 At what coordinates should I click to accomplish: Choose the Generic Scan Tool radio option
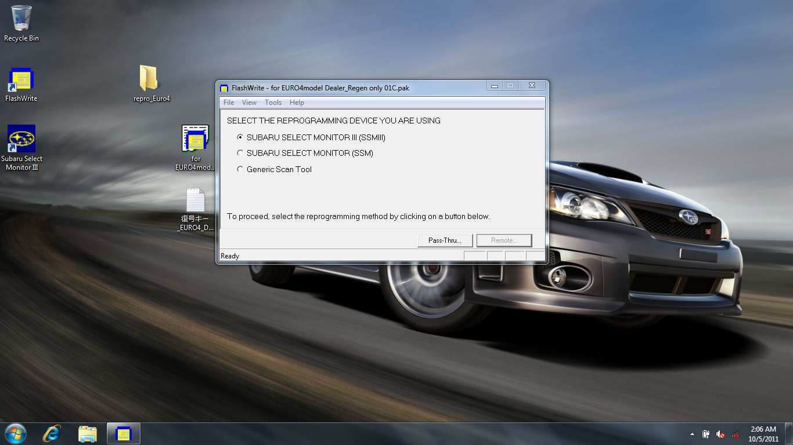[x=274, y=169]
